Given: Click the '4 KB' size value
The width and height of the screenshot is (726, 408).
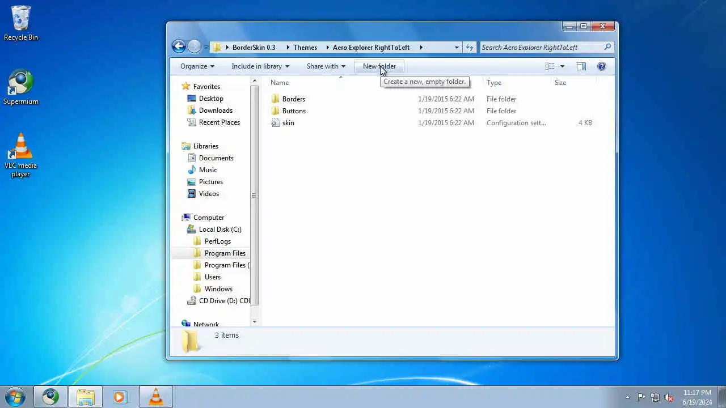Looking at the screenshot, I should pos(585,122).
